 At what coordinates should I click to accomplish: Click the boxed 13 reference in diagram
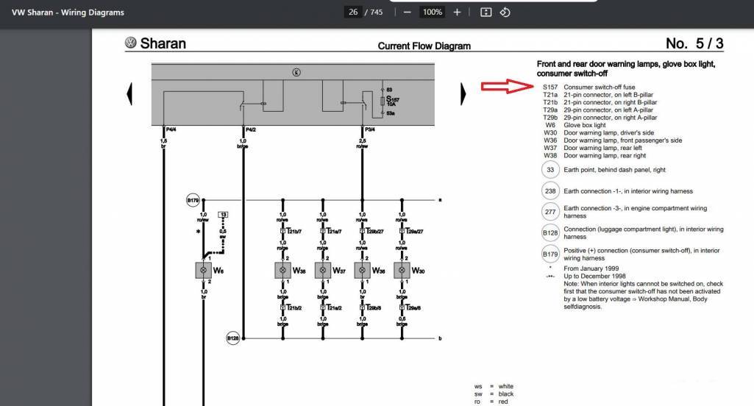(224, 214)
